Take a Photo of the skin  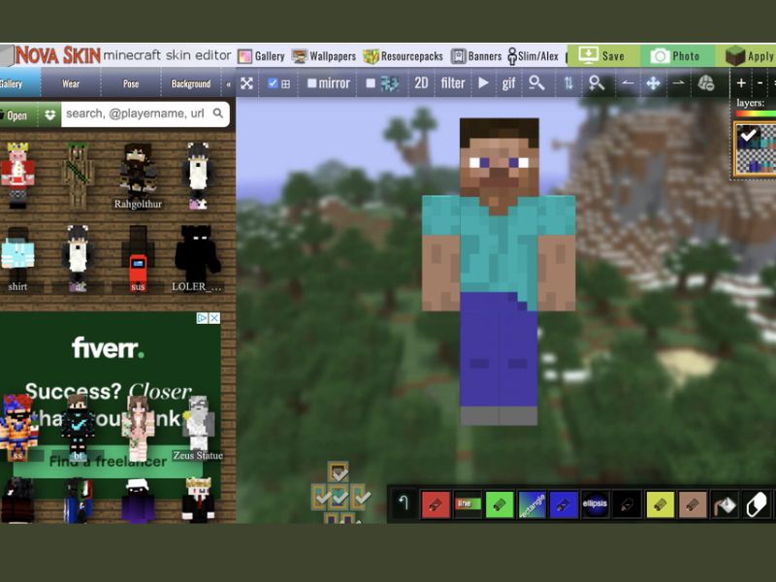676,56
